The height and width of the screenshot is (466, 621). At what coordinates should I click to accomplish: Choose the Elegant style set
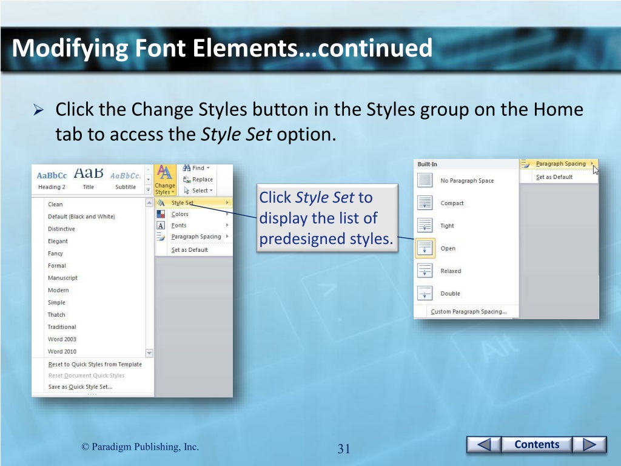[58, 241]
